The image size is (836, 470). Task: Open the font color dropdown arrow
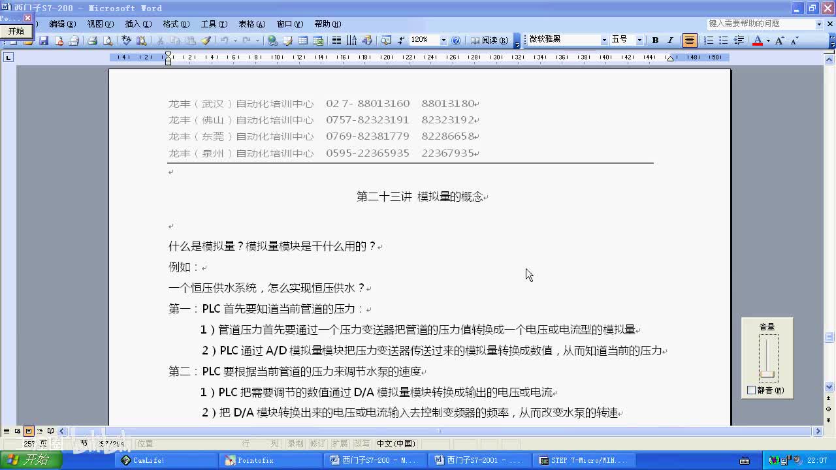click(768, 40)
